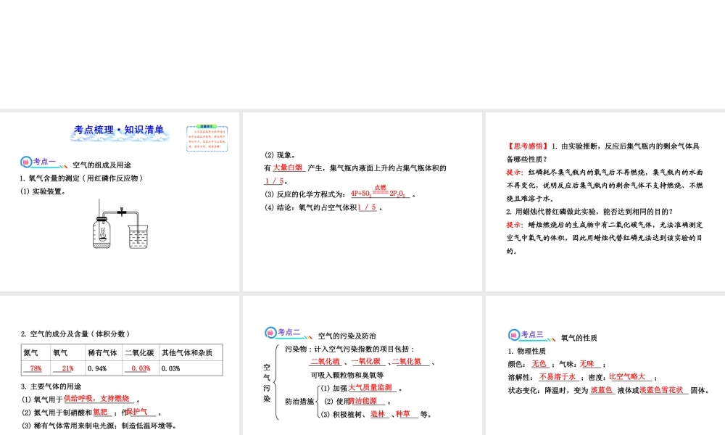Screen dimensions: 725x435
Task: Click the red answer 供给呼吸，支持燃烧
Action: point(96,399)
